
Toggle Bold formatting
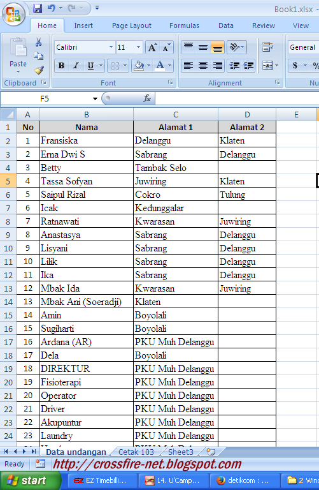click(x=61, y=66)
